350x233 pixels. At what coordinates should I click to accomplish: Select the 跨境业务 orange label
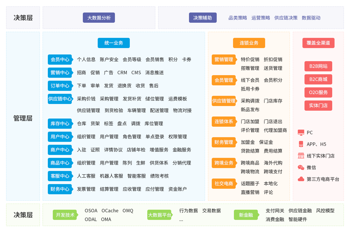(x=224, y=163)
